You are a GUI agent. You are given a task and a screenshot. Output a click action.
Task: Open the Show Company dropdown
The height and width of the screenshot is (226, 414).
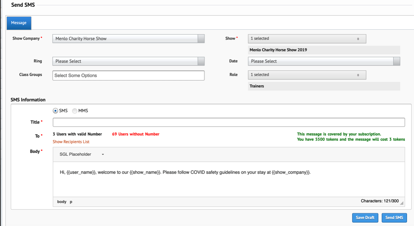pyautogui.click(x=128, y=39)
